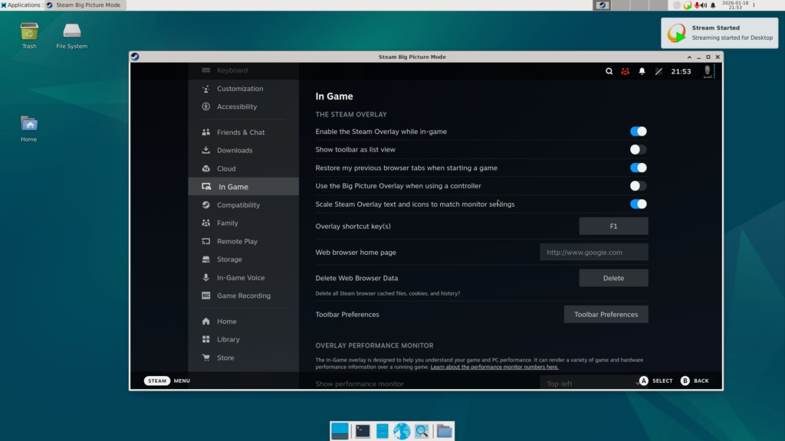Click the Customization sidebar icon
The image size is (785, 441).
tap(205, 89)
